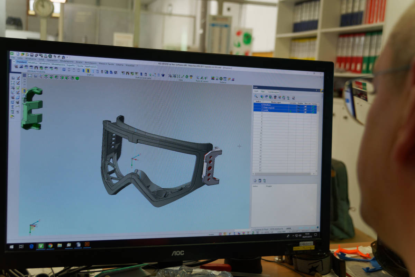Screen dimensions: 415x277
Task: Toggle the lock on the Chele originali layer
Action: pyautogui.click(x=306, y=109)
